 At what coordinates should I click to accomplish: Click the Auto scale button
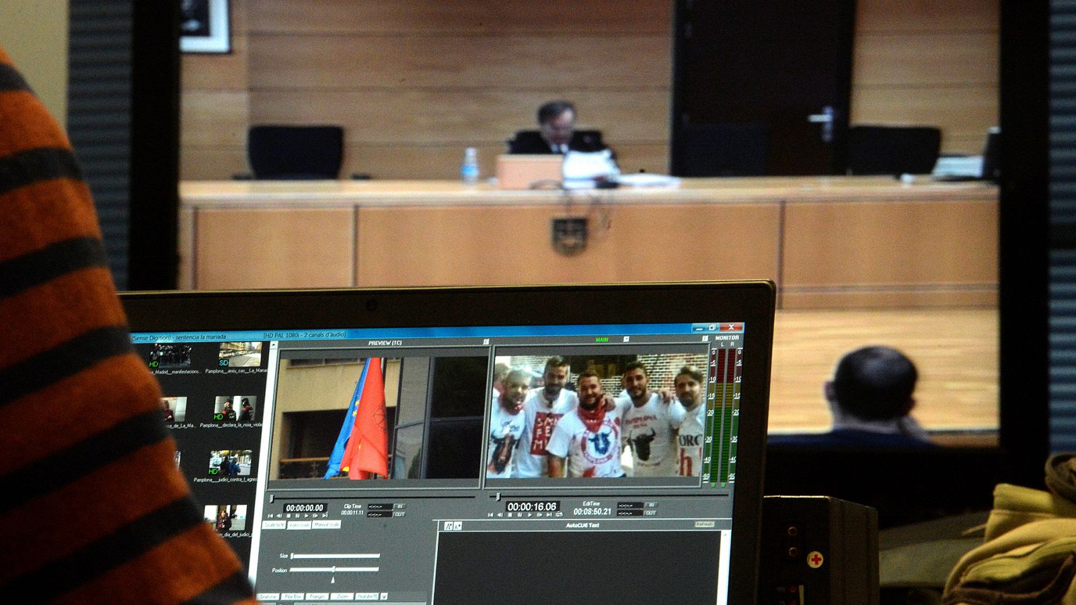click(x=299, y=525)
